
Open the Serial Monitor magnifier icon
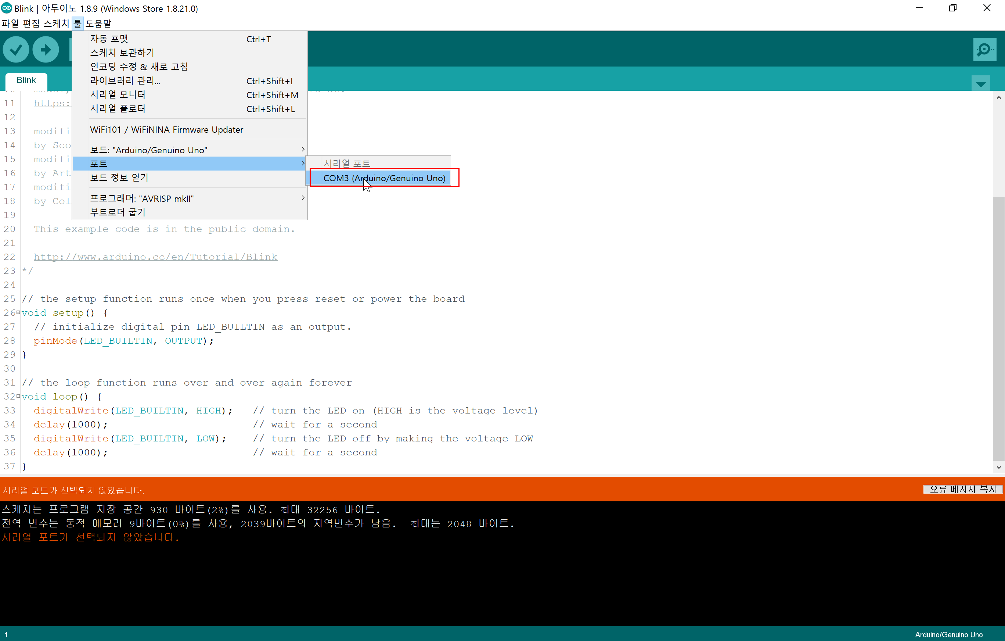[x=984, y=50]
